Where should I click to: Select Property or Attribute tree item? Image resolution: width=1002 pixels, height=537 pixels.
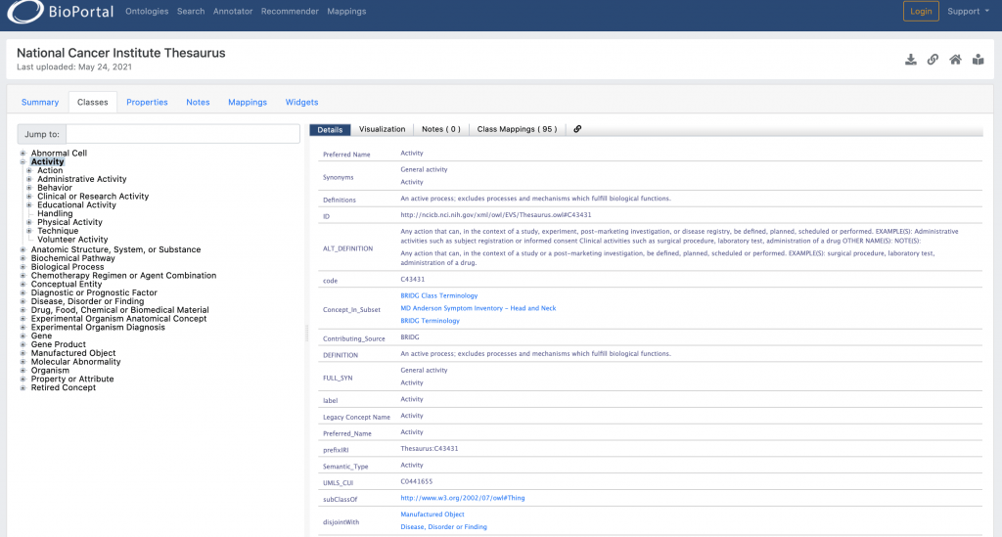click(x=72, y=380)
